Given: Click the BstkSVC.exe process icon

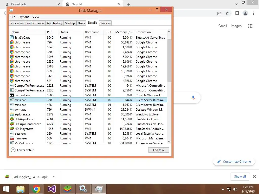Looking at the screenshot, I should click(x=12, y=37).
